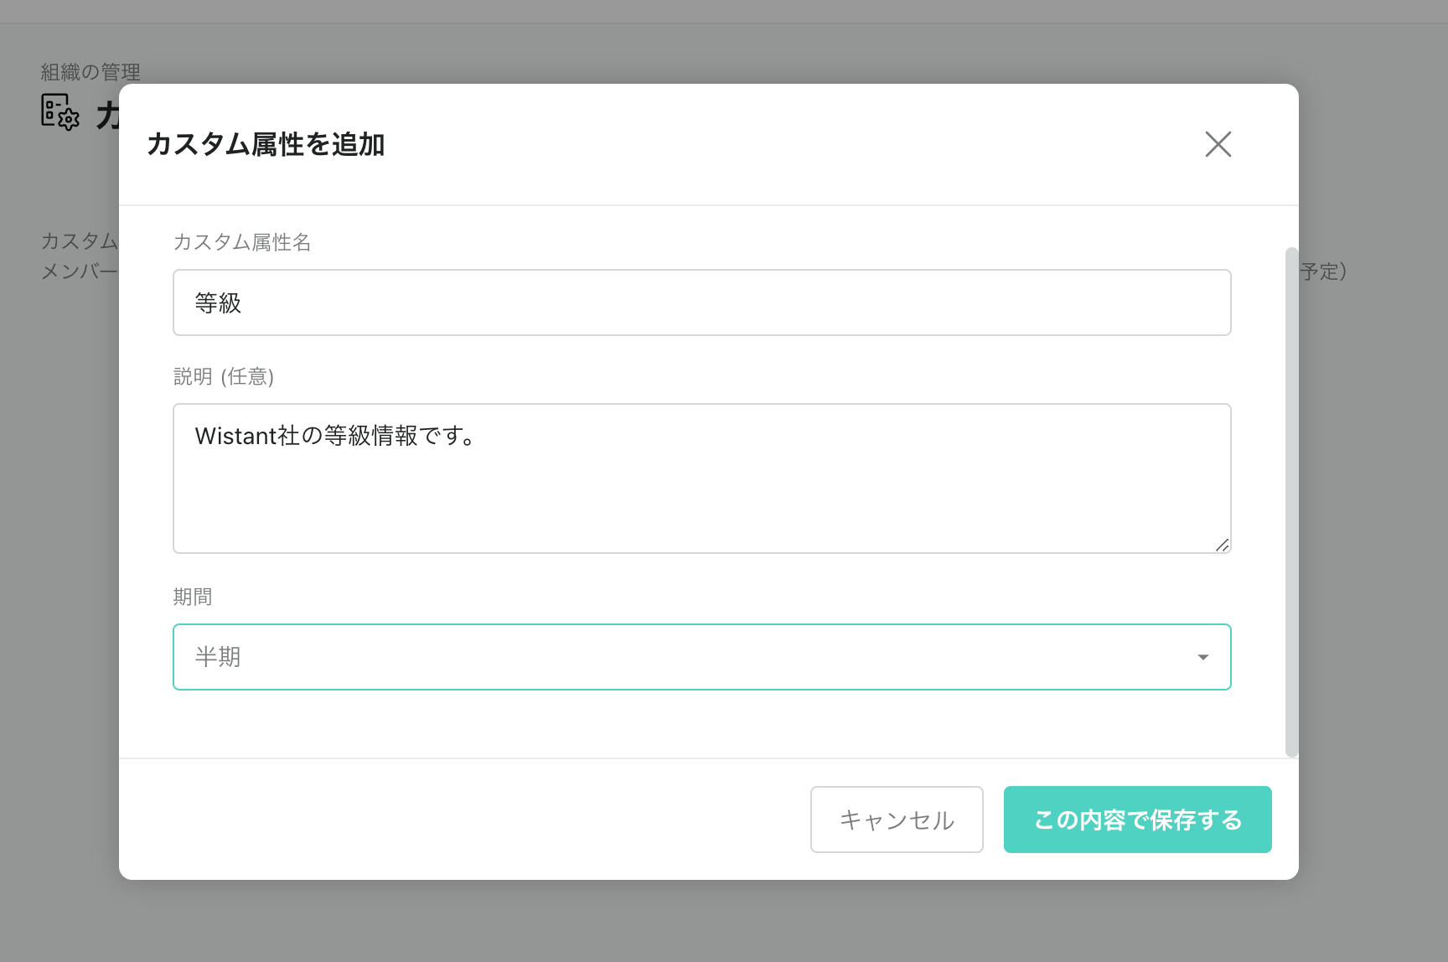Viewport: 1448px width, 962px height.
Task: Click the partially hidden メンバー text
Action: click(79, 272)
